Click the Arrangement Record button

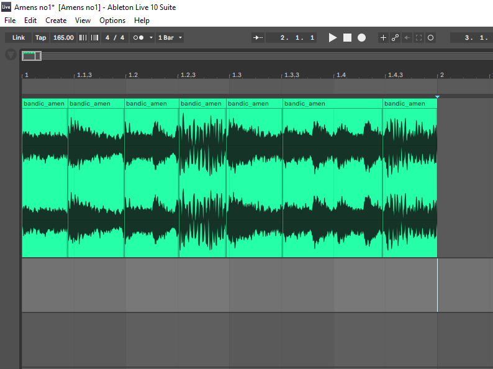click(361, 38)
